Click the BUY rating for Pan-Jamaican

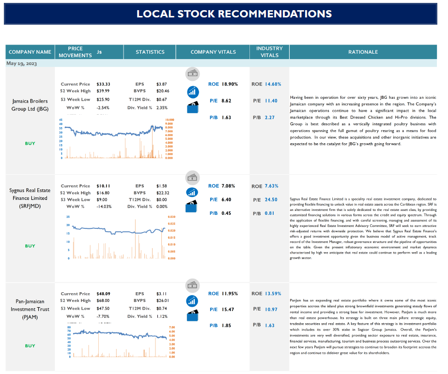pyautogui.click(x=30, y=346)
